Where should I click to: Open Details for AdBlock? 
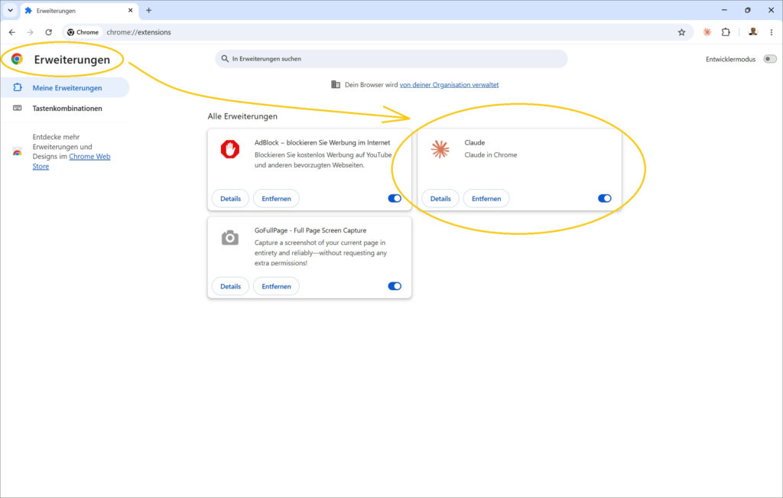(x=230, y=198)
